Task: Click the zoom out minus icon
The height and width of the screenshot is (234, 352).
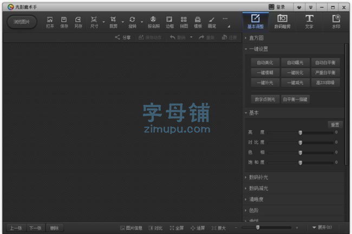Action: [x=236, y=228]
